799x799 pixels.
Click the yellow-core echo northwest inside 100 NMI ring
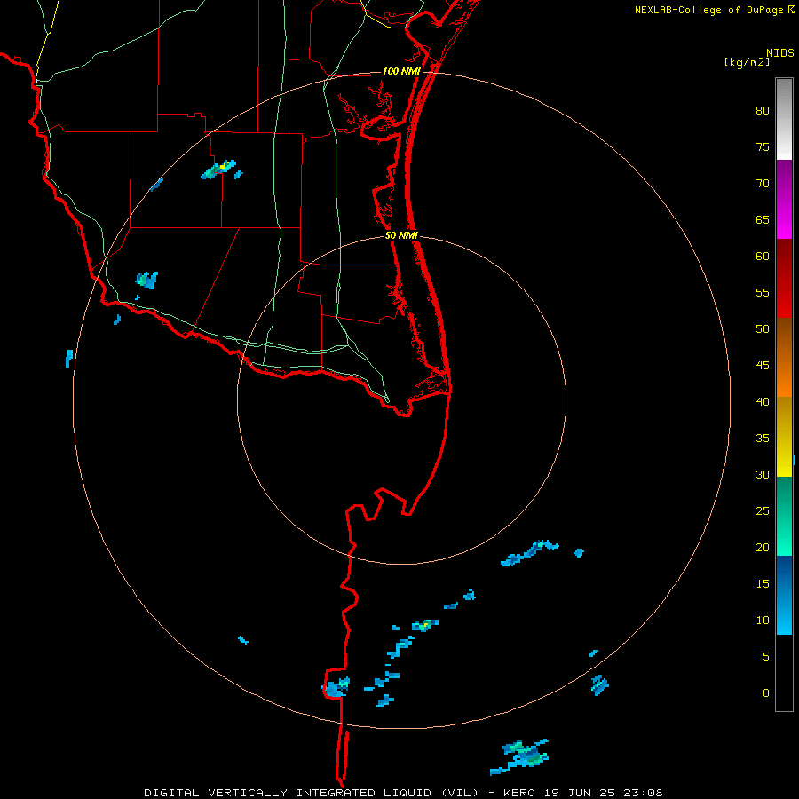pyautogui.click(x=219, y=170)
